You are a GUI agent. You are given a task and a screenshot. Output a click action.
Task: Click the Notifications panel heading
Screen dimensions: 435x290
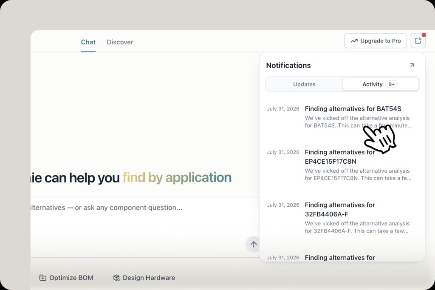pyautogui.click(x=288, y=65)
